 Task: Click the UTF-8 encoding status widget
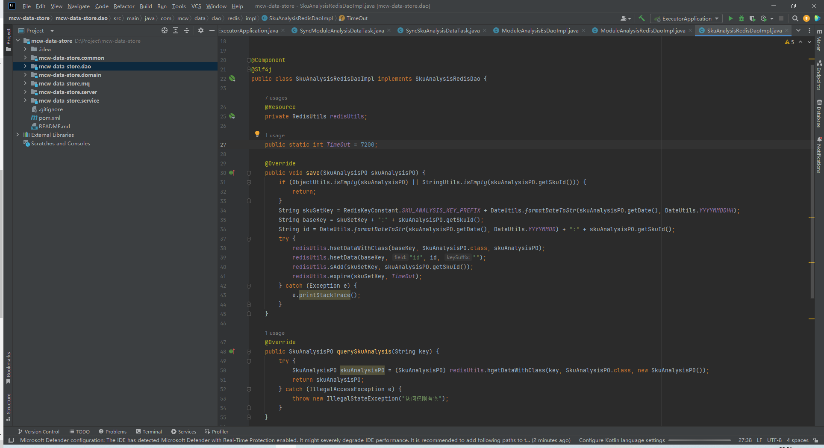(774, 440)
